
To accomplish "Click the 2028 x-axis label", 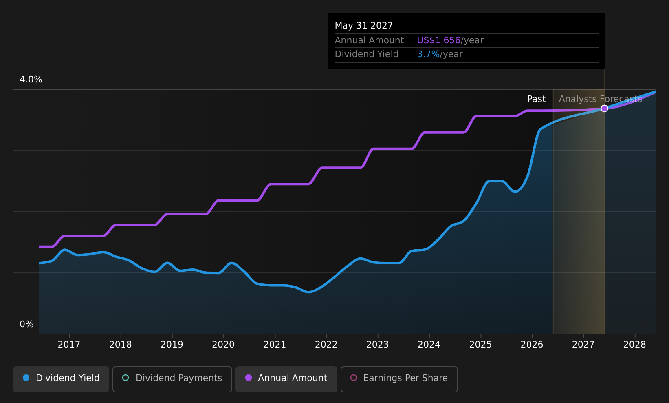I will pyautogui.click(x=635, y=345).
